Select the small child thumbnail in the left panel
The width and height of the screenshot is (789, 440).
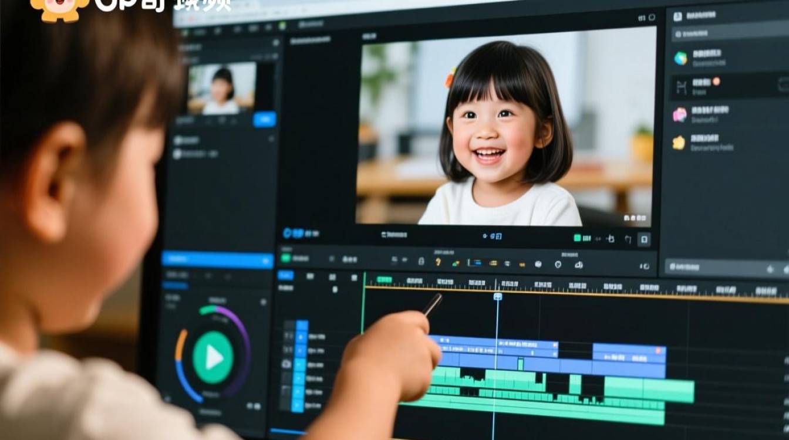pyautogui.click(x=221, y=88)
